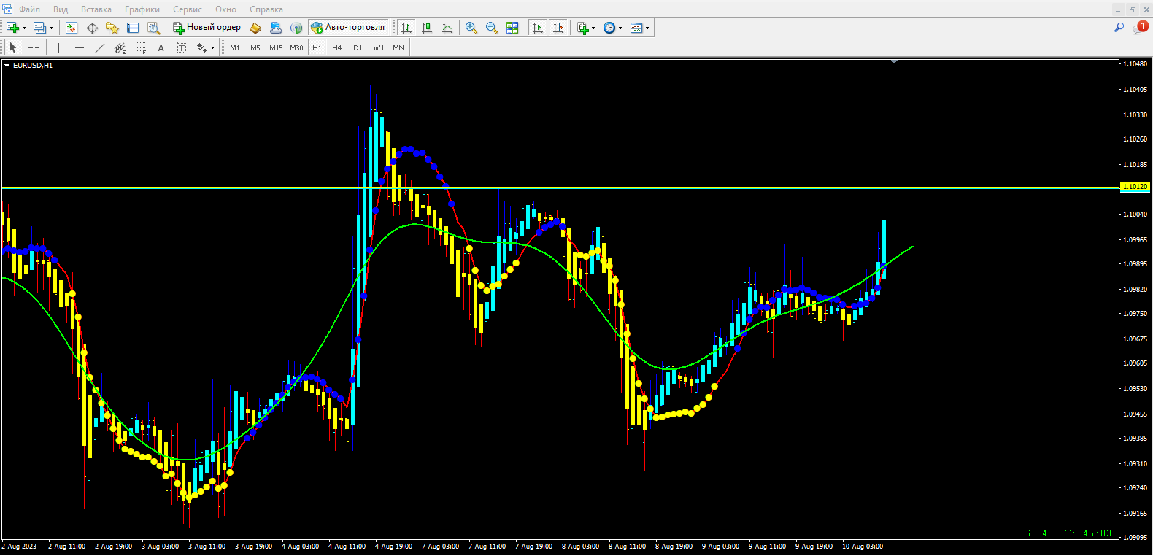The width and height of the screenshot is (1153, 556).
Task: Click the Новый ордер button
Action: pyautogui.click(x=207, y=28)
